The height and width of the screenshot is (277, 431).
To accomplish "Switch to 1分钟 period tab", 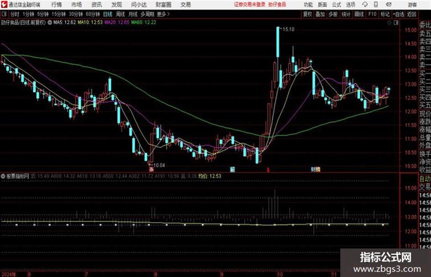I will [x=28, y=14].
